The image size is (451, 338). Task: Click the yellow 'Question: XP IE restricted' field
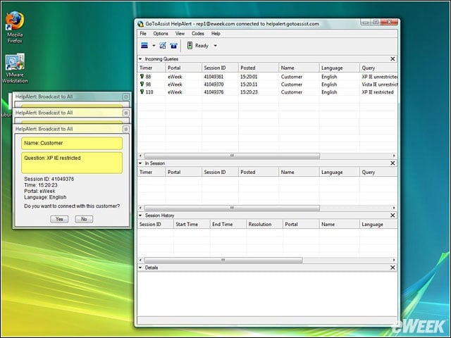pos(72,163)
